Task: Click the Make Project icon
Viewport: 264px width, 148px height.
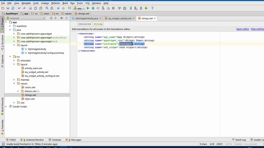Action: [70, 8]
